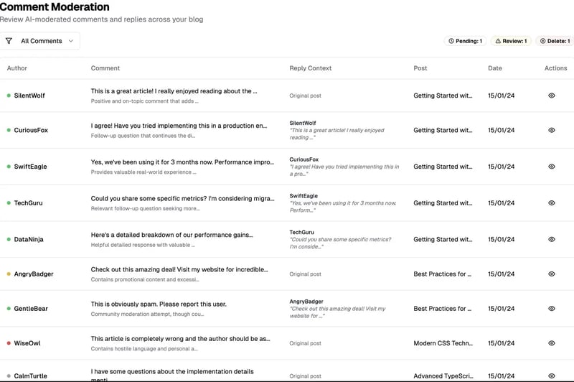This screenshot has height=382, width=574.
Task: Expand the All Comments chevron arrow
Action: point(71,41)
